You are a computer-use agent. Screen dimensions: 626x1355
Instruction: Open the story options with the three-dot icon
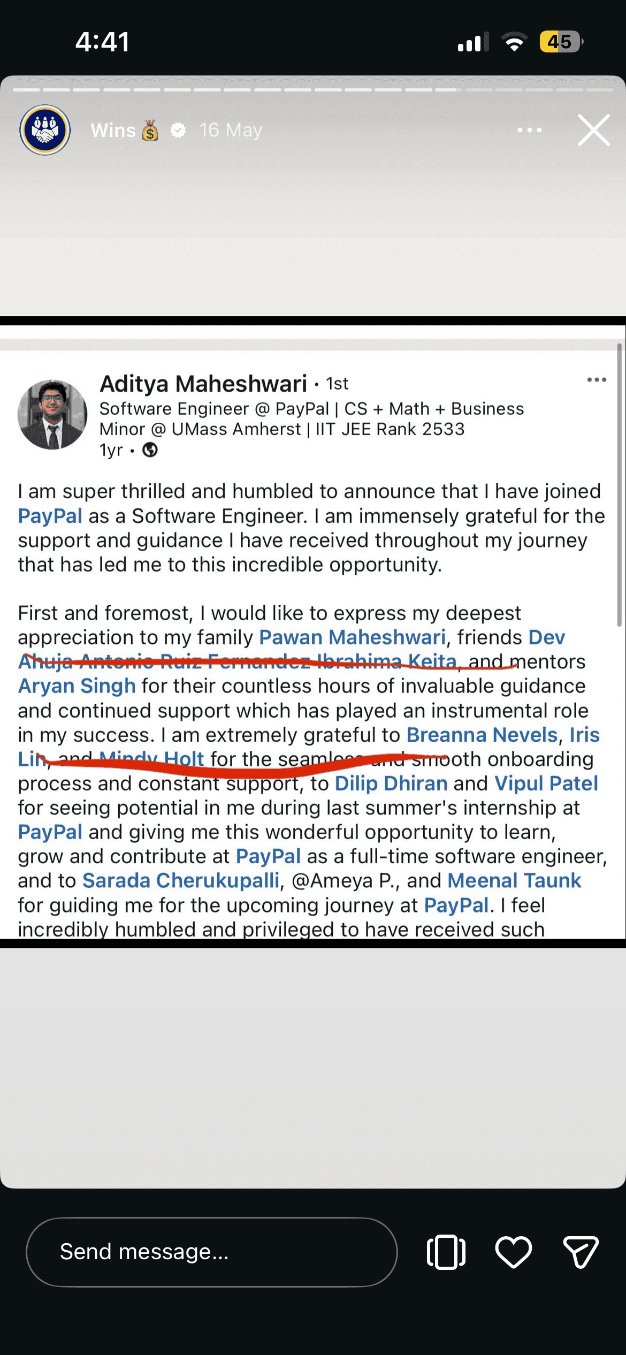tap(529, 130)
